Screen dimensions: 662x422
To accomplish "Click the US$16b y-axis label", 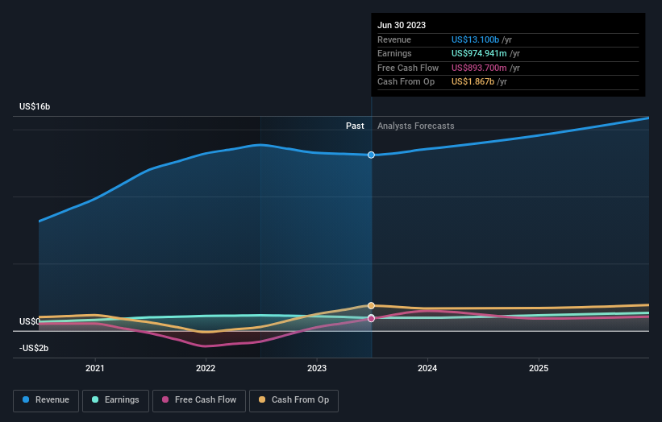I will 35,106.
